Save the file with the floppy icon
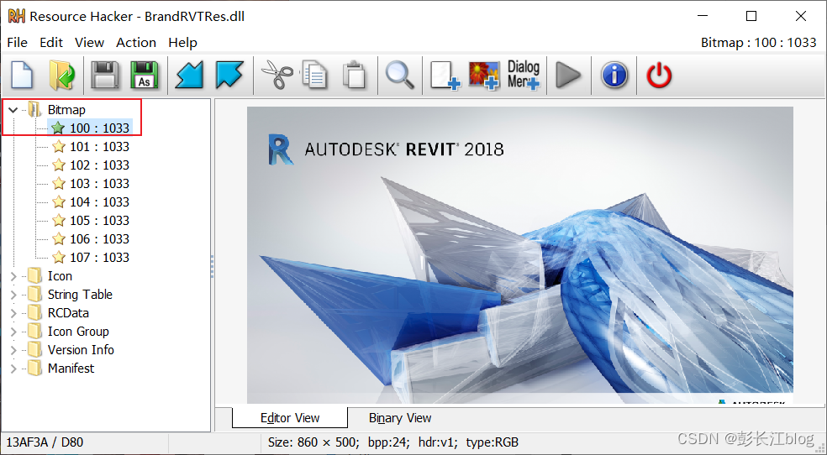The height and width of the screenshot is (455, 827). click(105, 76)
